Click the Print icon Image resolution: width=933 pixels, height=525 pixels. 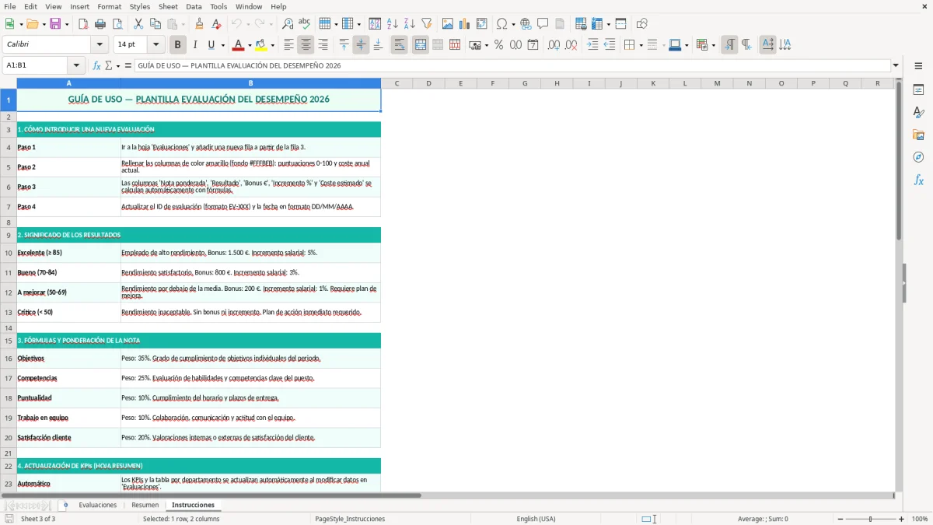pos(100,24)
